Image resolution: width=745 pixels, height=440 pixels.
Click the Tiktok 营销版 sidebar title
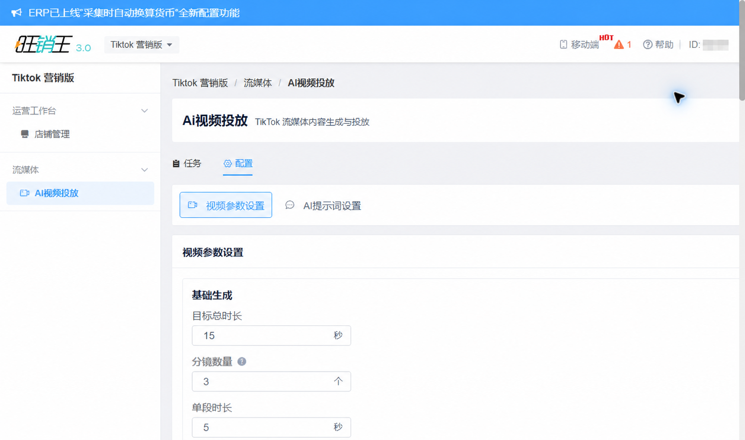pyautogui.click(x=43, y=78)
